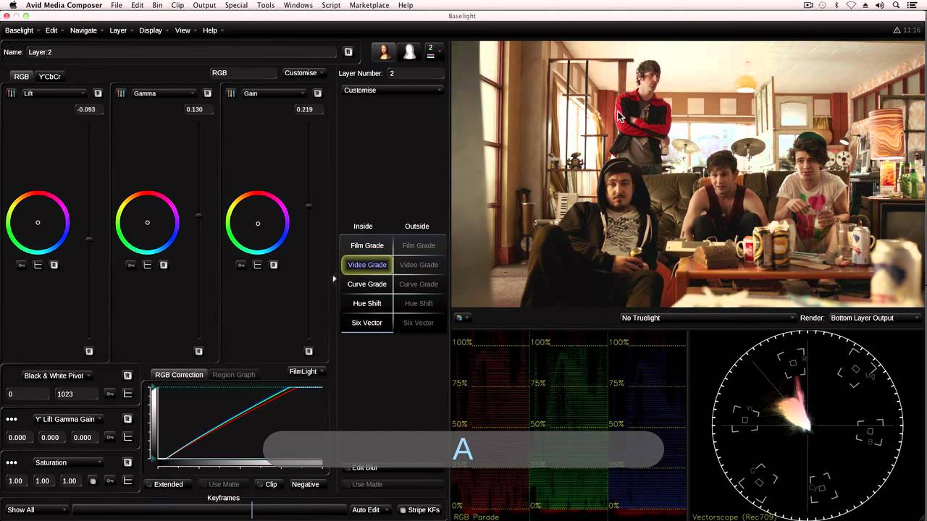Screen dimensions: 927x521
Task: Toggle the Clip option
Action: click(267, 484)
